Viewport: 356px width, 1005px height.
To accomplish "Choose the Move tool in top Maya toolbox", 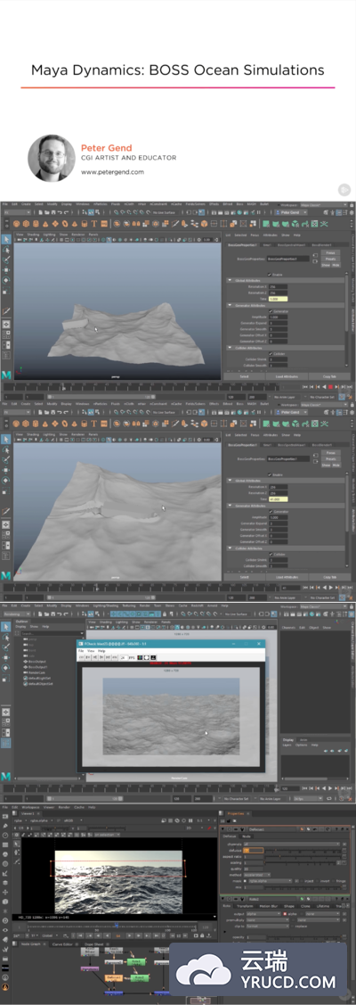I will (6, 270).
